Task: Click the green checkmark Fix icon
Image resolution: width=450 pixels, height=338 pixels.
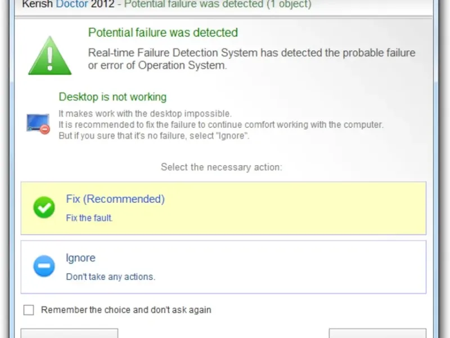Action: pos(44,207)
